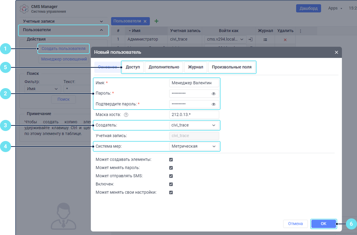Open the table column options menu
Image resolution: width=357 pixels, height=235 pixels.
300,31
